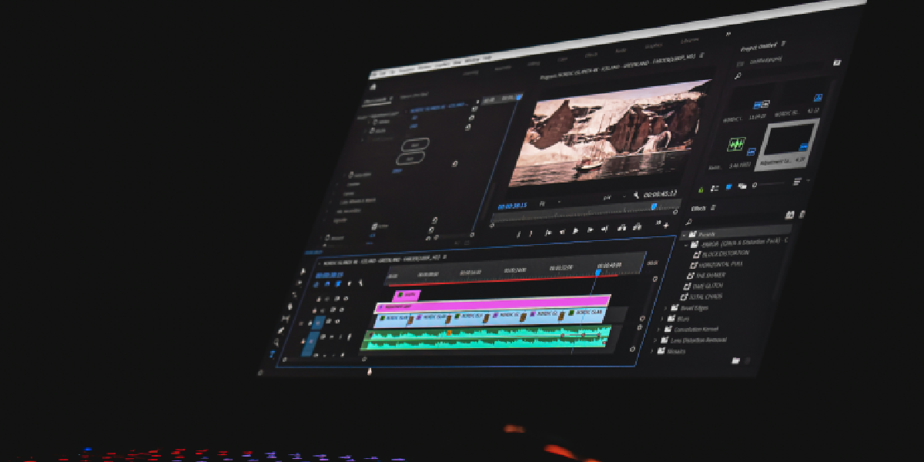Viewport: 924px width, 462px height.
Task: Go to Out point in Program monitor
Action: coord(605,229)
